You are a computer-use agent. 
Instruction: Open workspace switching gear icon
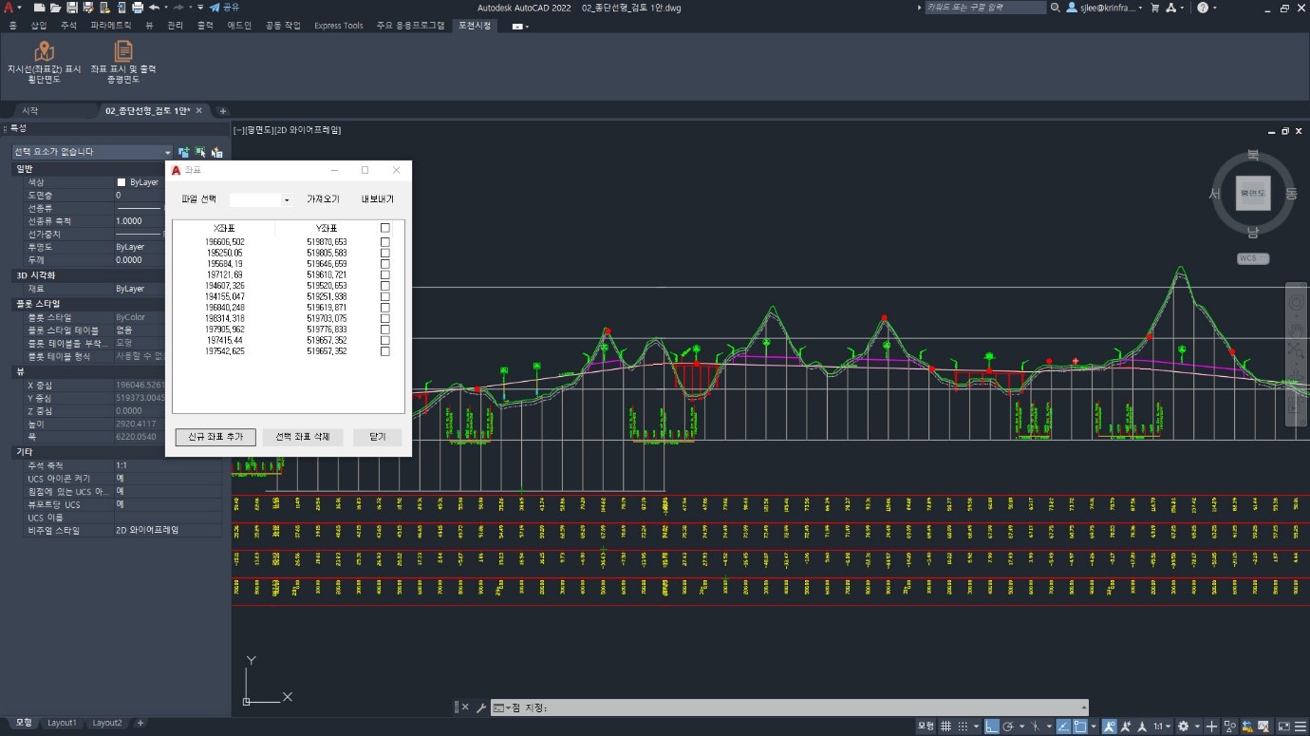tap(1183, 727)
